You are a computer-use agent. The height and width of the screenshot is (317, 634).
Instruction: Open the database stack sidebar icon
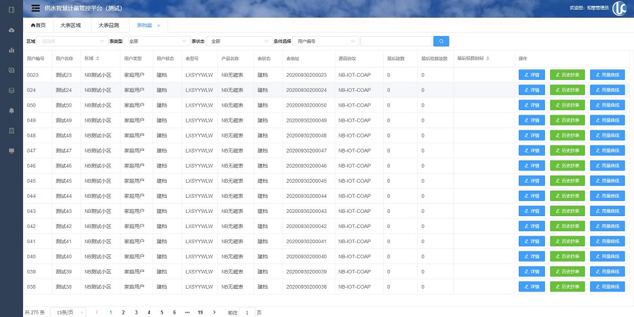pyautogui.click(x=11, y=90)
